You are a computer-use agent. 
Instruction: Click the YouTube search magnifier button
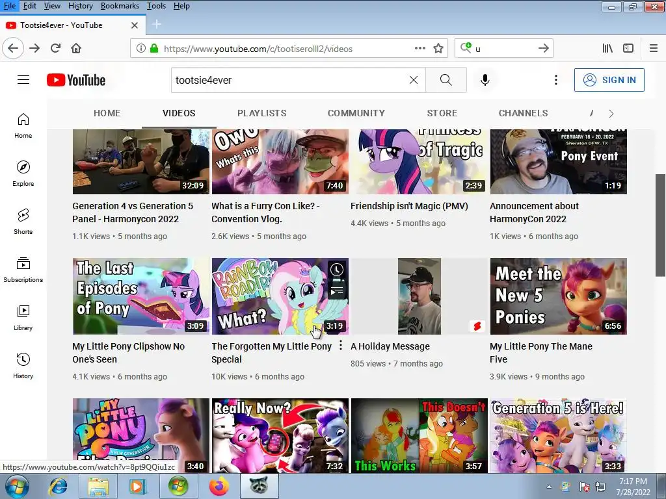pyautogui.click(x=446, y=80)
